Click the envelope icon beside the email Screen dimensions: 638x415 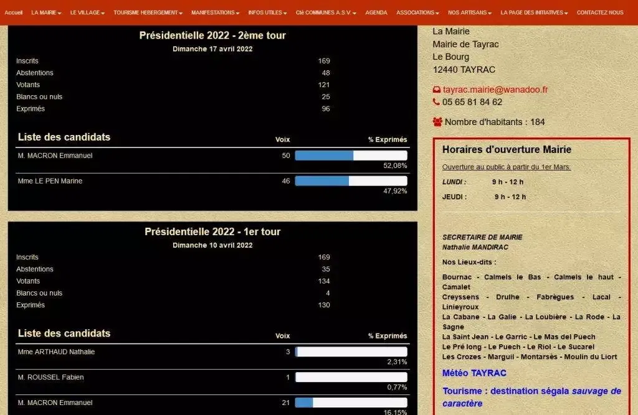click(437, 90)
